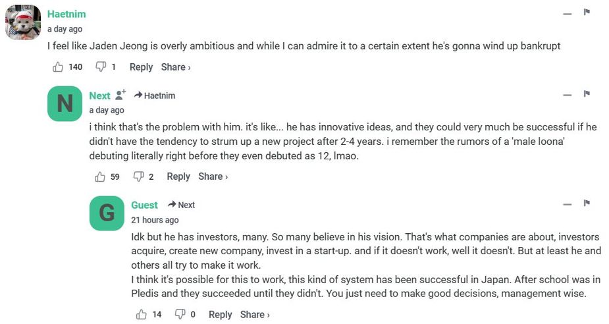The width and height of the screenshot is (609, 324).
Task: Upvote Haetnim's comment with thumbs up
Action: 58,67
